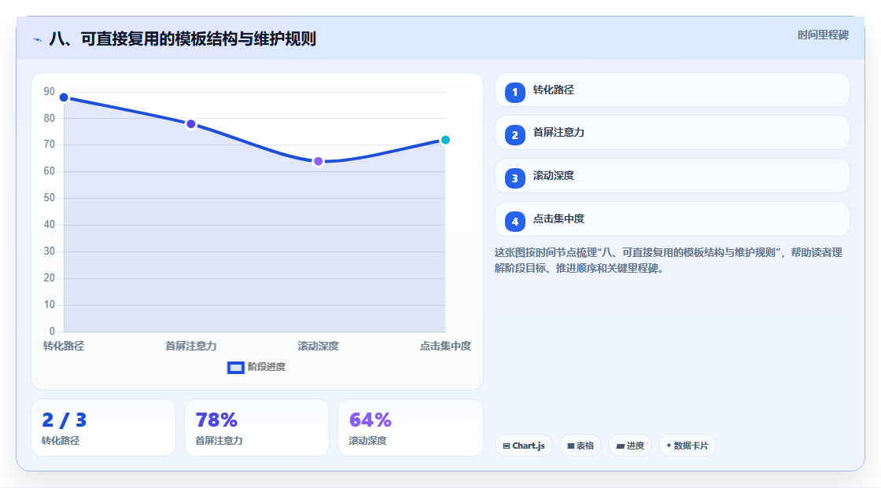Click the 2 / 3 转化路径 stat card
The width and height of the screenshot is (881, 488).
tap(103, 427)
